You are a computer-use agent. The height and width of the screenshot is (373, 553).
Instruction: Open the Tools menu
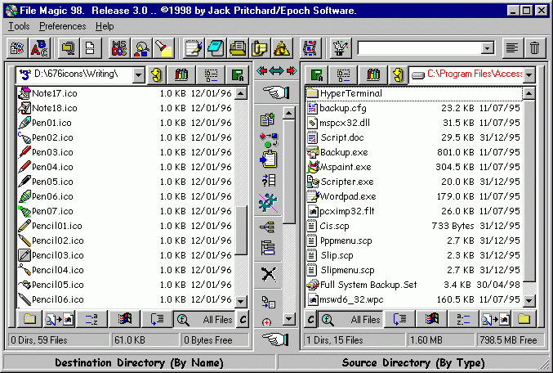pyautogui.click(x=19, y=26)
